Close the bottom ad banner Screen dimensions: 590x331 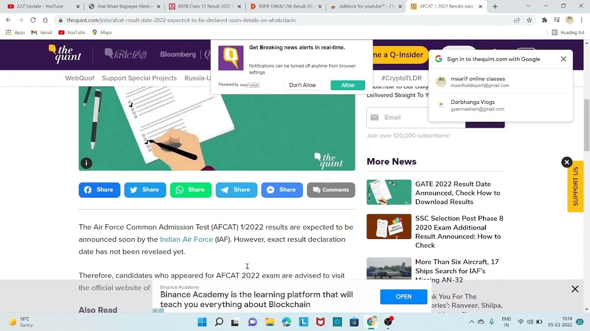575,289
